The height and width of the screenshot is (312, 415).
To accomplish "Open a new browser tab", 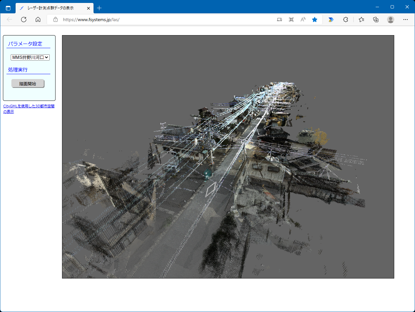I will pyautogui.click(x=99, y=8).
